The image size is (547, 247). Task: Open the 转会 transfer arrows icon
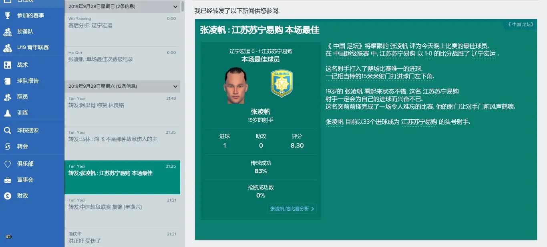click(7, 146)
